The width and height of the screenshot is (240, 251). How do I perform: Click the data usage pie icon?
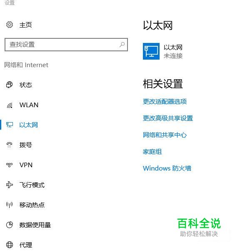click(x=10, y=225)
